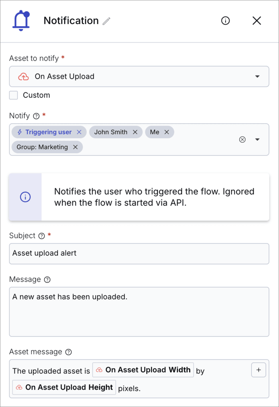
Task: Click the Triggering user chip label
Action: [48, 132]
